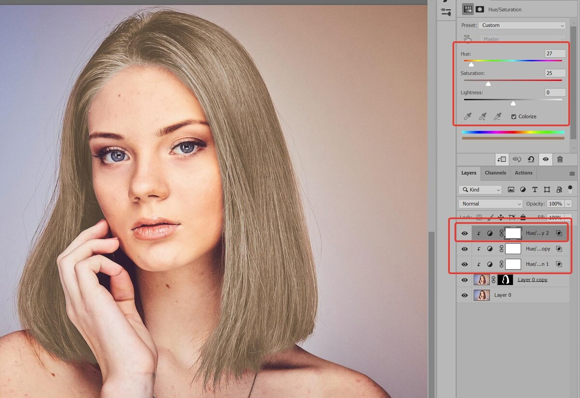580x398 pixels.
Task: Click advanced blending badge on Hue/...opy layer
Action: (559, 249)
